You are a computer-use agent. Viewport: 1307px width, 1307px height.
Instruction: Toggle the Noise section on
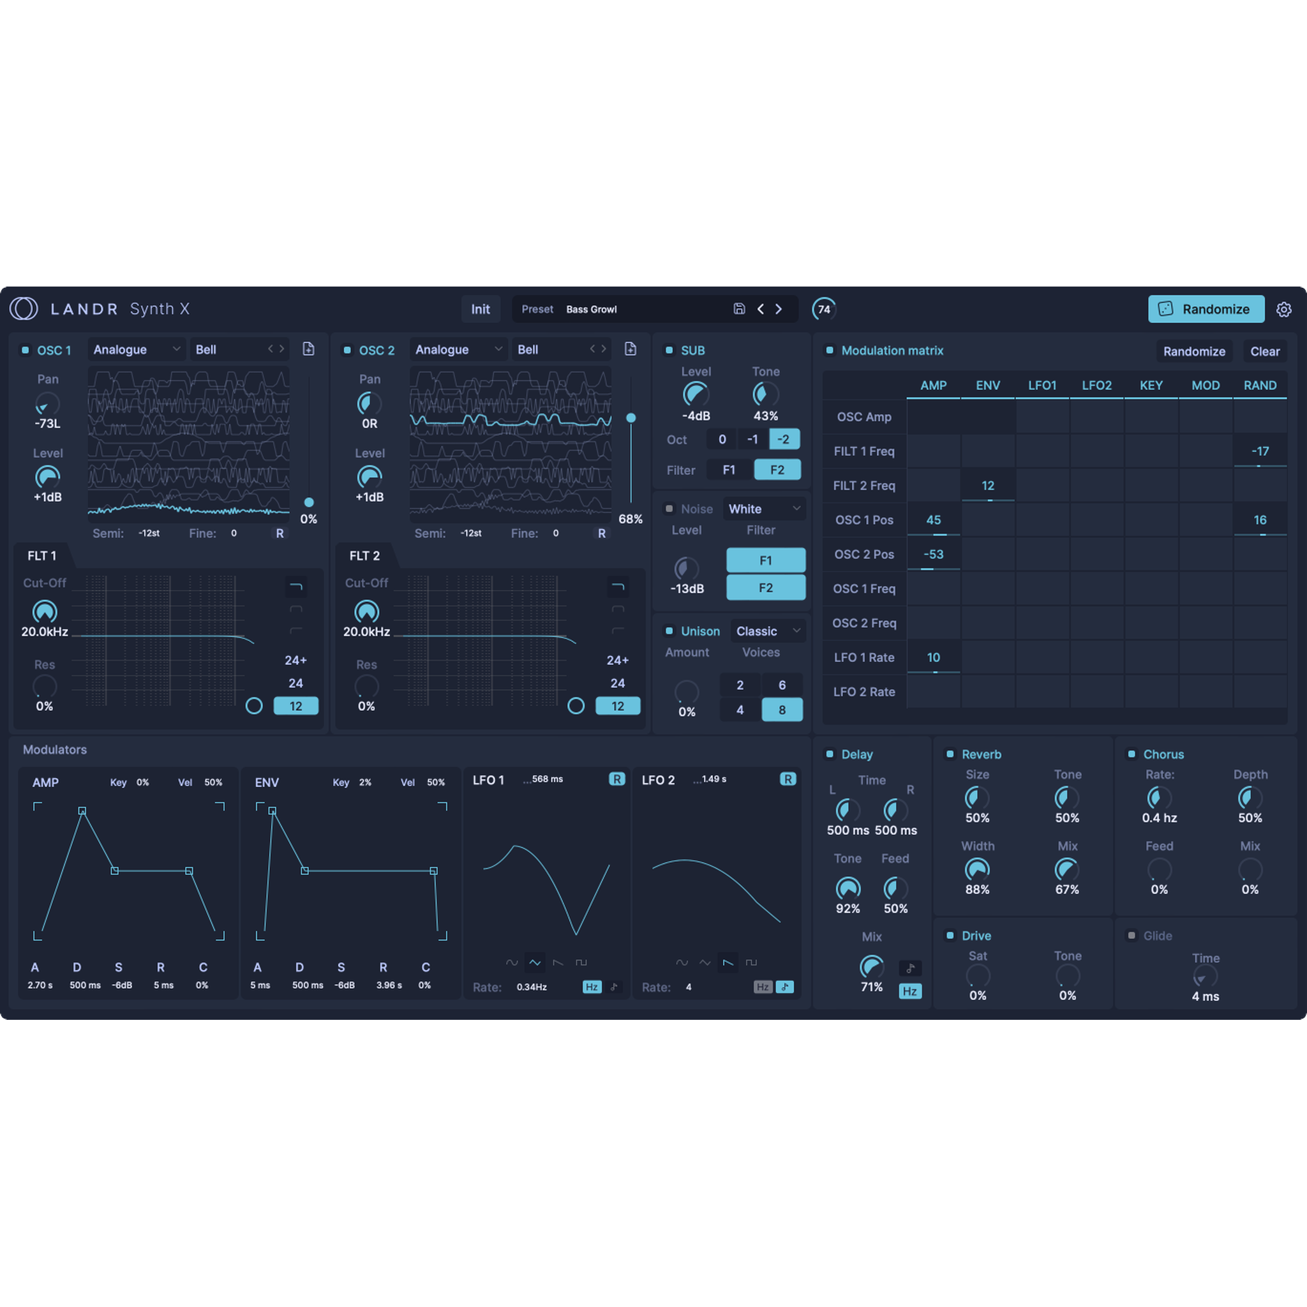point(669,509)
